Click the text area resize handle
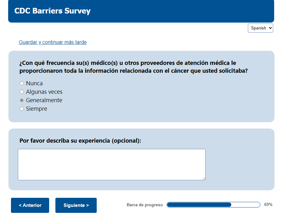This screenshot has width=297, height=221. pos(204,178)
